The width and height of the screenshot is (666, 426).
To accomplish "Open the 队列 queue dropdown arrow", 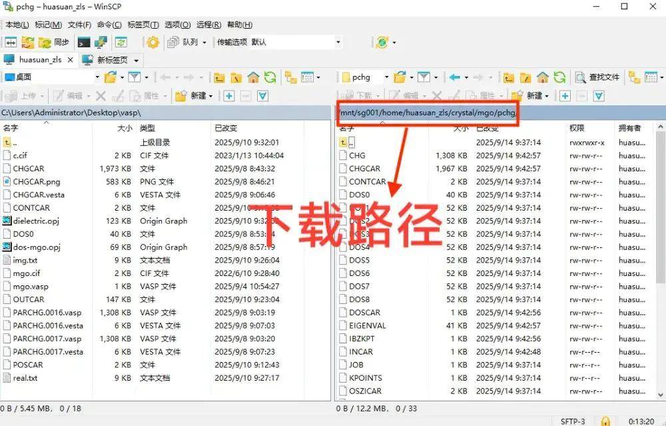I will click(x=204, y=42).
